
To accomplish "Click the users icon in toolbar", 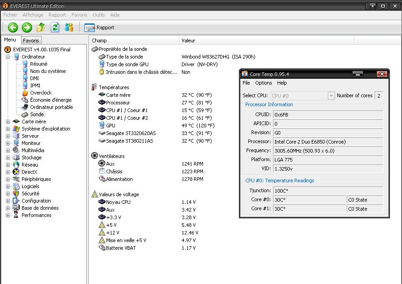I will [x=69, y=27].
